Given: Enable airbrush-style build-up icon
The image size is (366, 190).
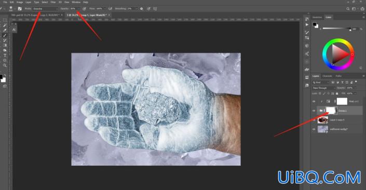Looking at the screenshot, I should tap(110, 9).
